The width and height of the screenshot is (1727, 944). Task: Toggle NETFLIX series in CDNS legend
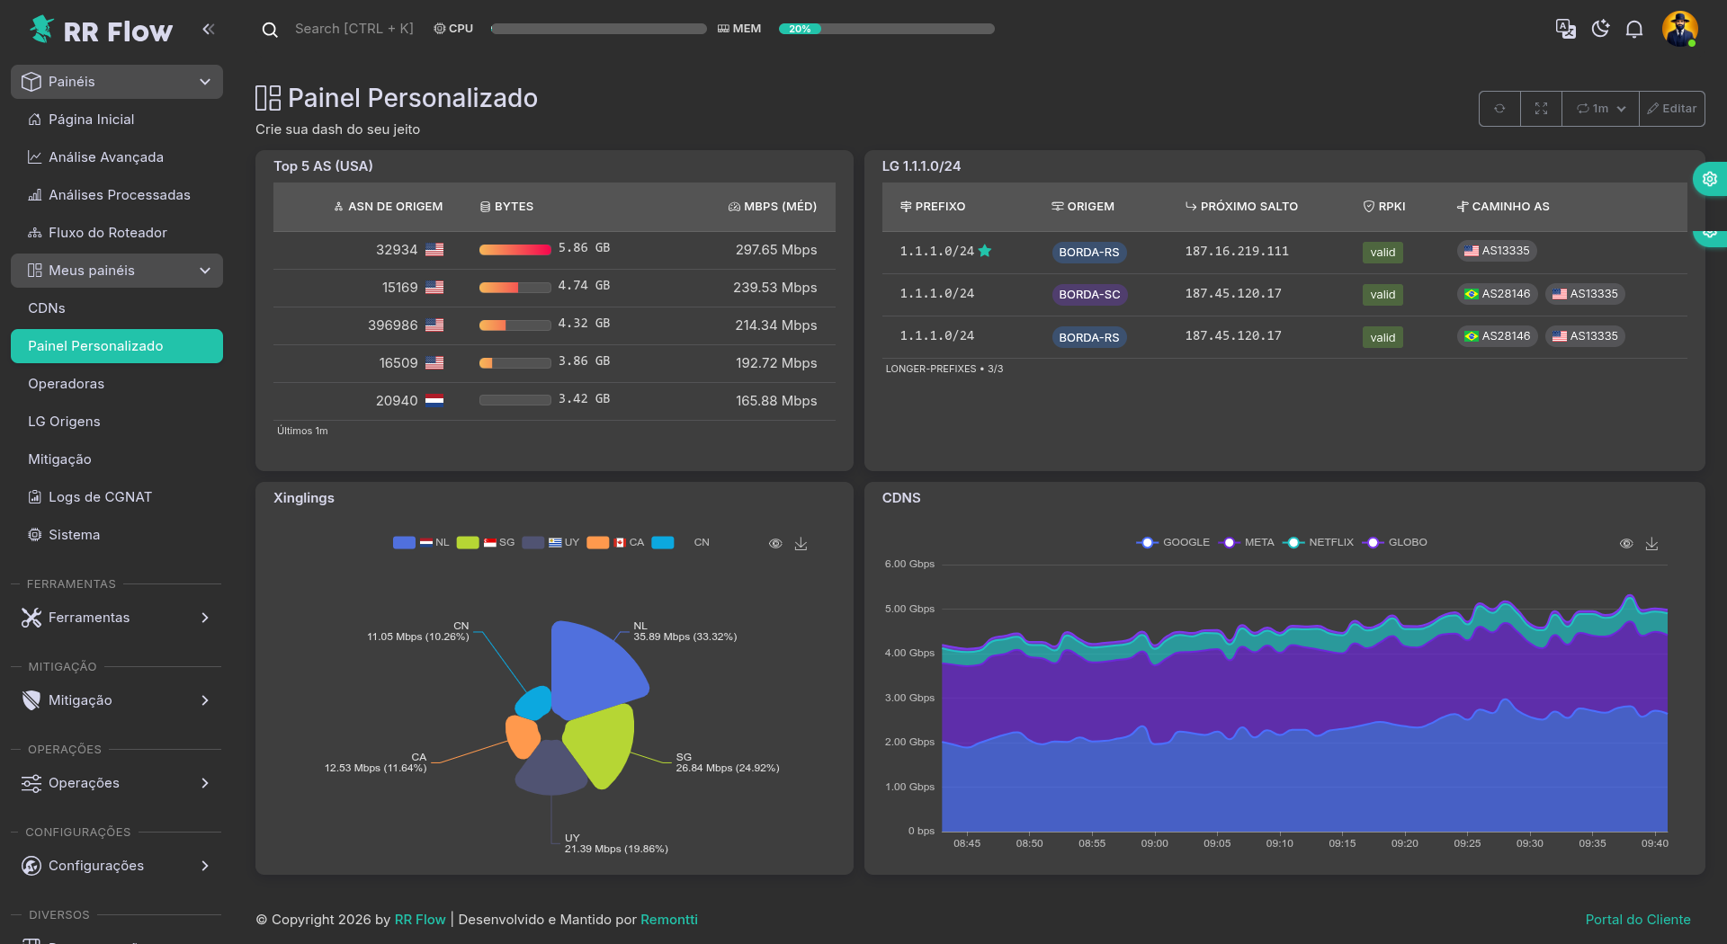pyautogui.click(x=1319, y=542)
